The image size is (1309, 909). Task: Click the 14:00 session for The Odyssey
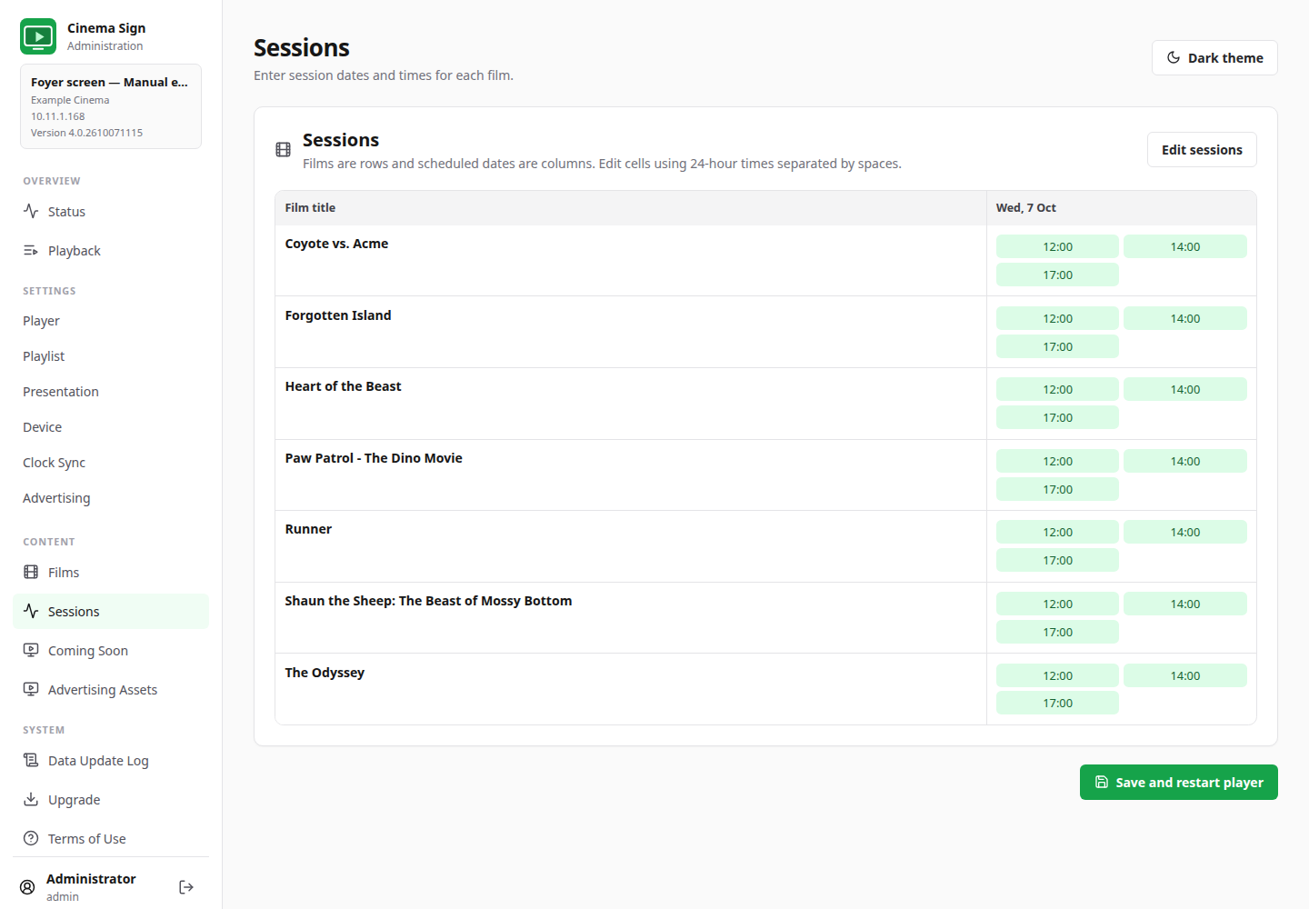(1185, 675)
